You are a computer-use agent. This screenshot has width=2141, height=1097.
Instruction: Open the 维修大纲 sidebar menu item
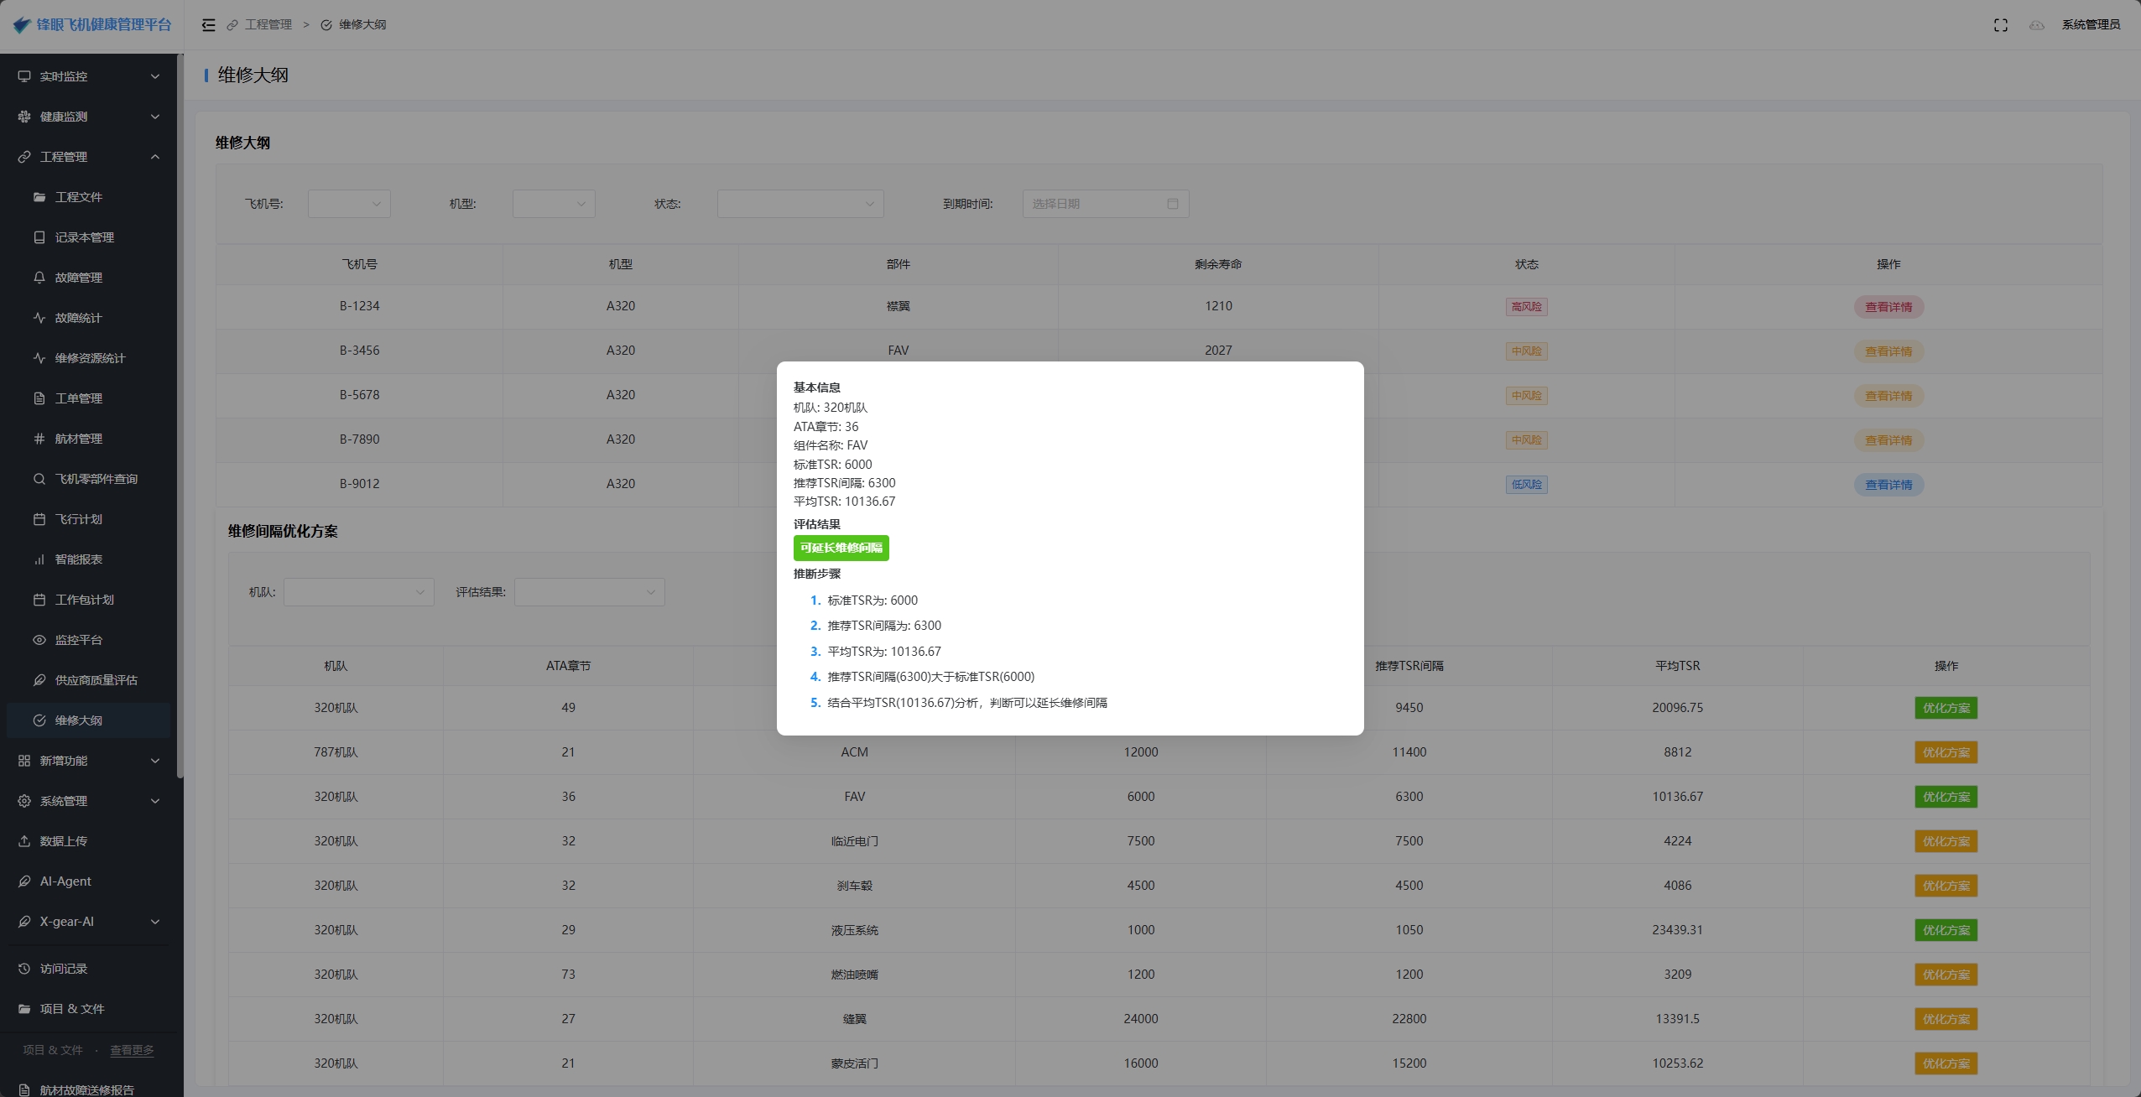click(88, 720)
